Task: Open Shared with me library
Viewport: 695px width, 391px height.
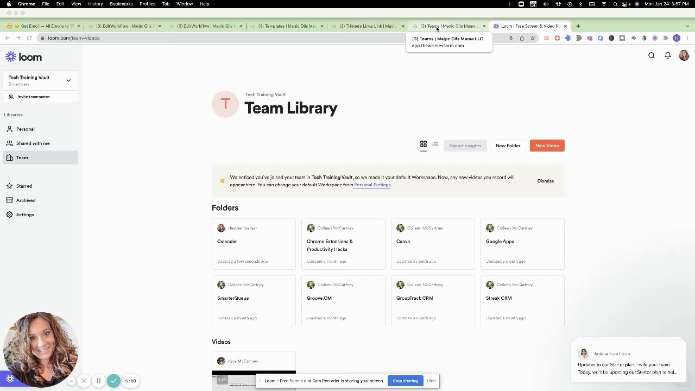Action: pyautogui.click(x=40, y=143)
